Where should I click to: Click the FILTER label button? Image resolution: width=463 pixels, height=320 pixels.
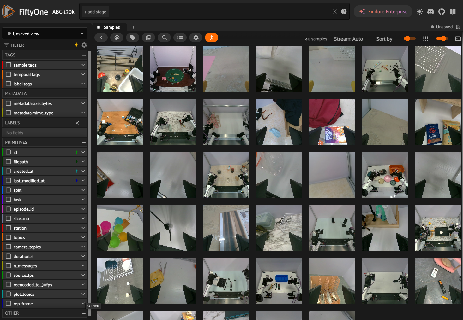coord(14,45)
